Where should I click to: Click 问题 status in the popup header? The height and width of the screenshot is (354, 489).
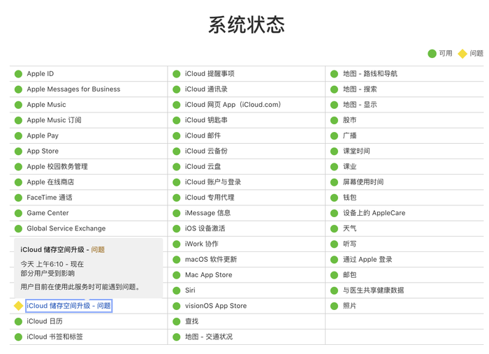[x=98, y=249]
